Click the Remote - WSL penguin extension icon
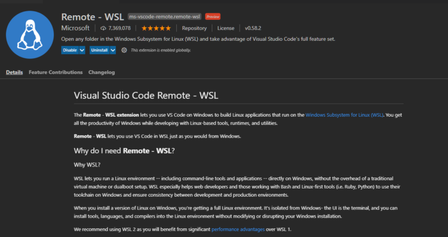Viewport: 448px width, 237px height. click(30, 34)
